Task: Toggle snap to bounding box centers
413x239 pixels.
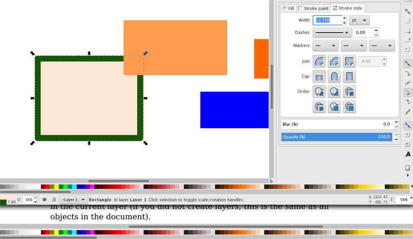Action: pos(408,49)
